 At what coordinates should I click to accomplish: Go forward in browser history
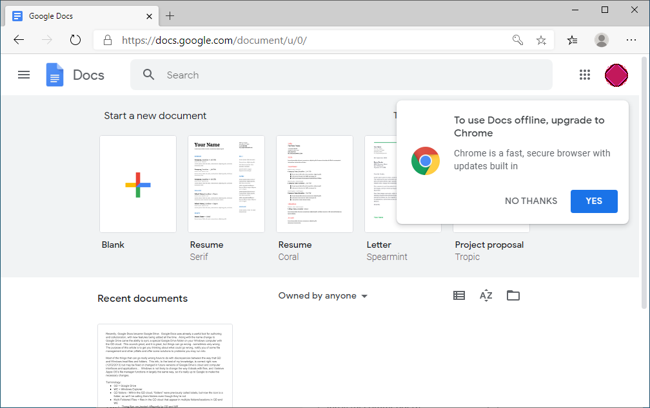47,40
